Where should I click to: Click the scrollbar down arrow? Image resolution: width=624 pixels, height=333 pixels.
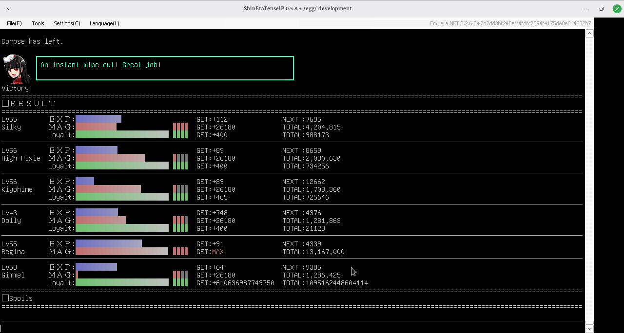pos(589,329)
